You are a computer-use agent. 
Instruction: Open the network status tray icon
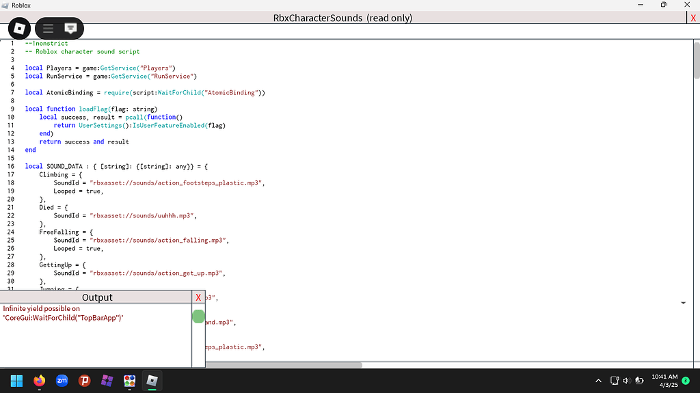615,381
